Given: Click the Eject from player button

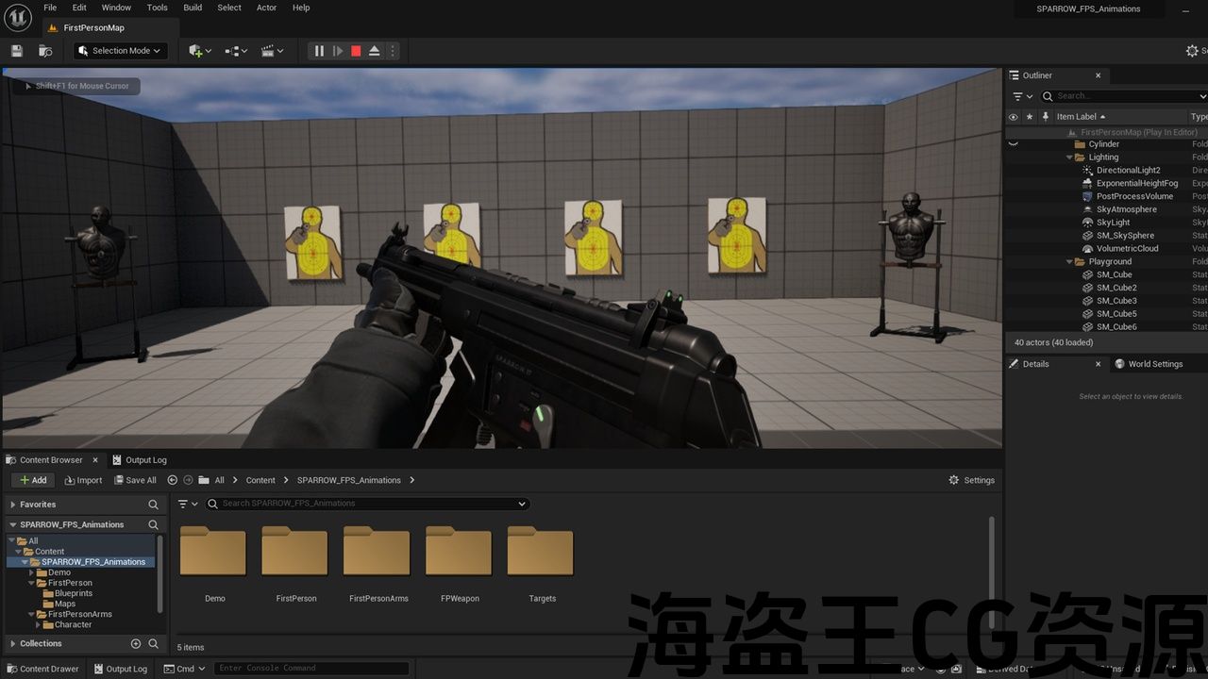Looking at the screenshot, I should click(x=375, y=51).
